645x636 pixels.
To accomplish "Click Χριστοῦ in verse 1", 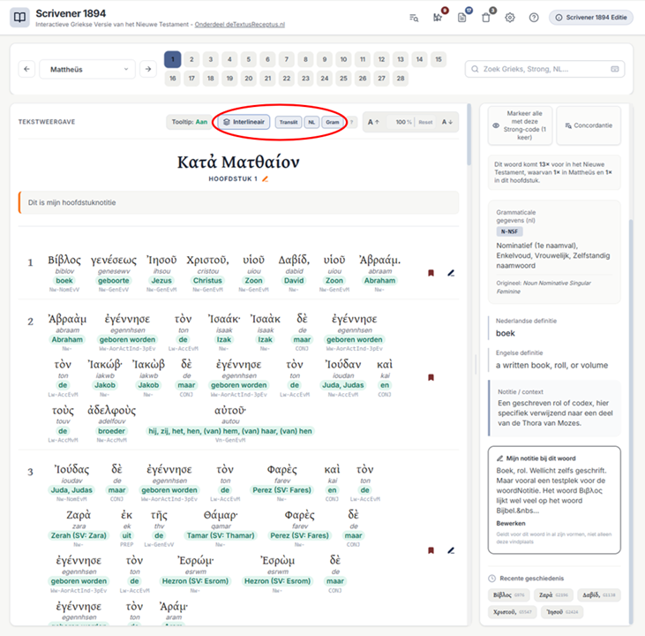I will pos(207,261).
